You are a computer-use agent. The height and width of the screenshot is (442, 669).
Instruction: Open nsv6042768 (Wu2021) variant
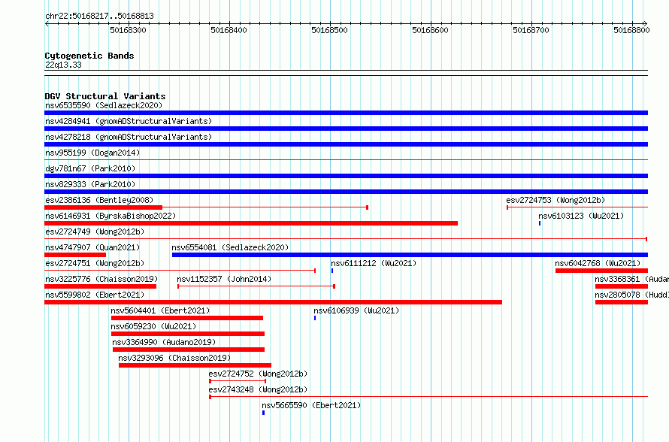pyautogui.click(x=598, y=263)
